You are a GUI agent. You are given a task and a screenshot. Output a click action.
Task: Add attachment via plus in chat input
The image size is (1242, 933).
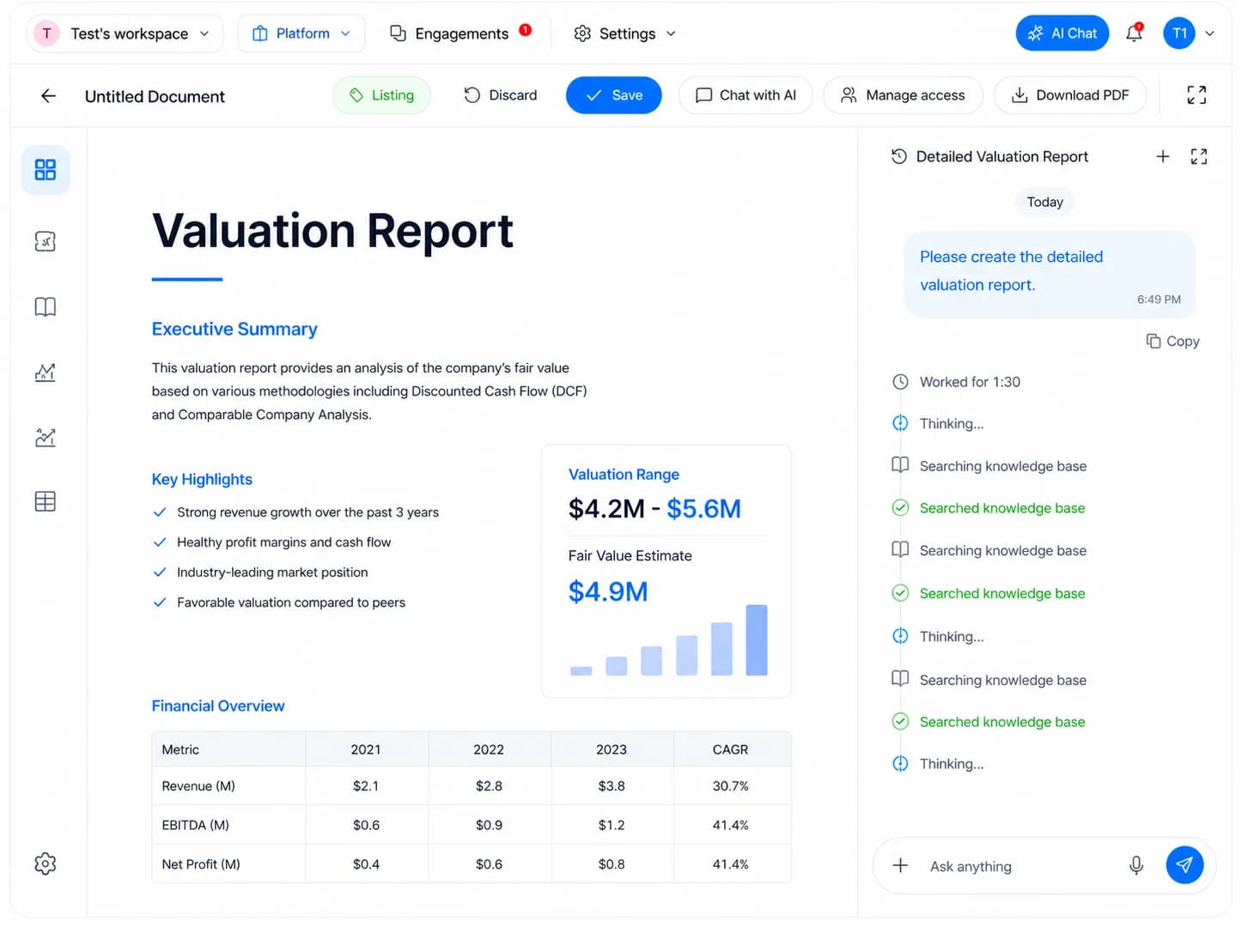coord(900,866)
